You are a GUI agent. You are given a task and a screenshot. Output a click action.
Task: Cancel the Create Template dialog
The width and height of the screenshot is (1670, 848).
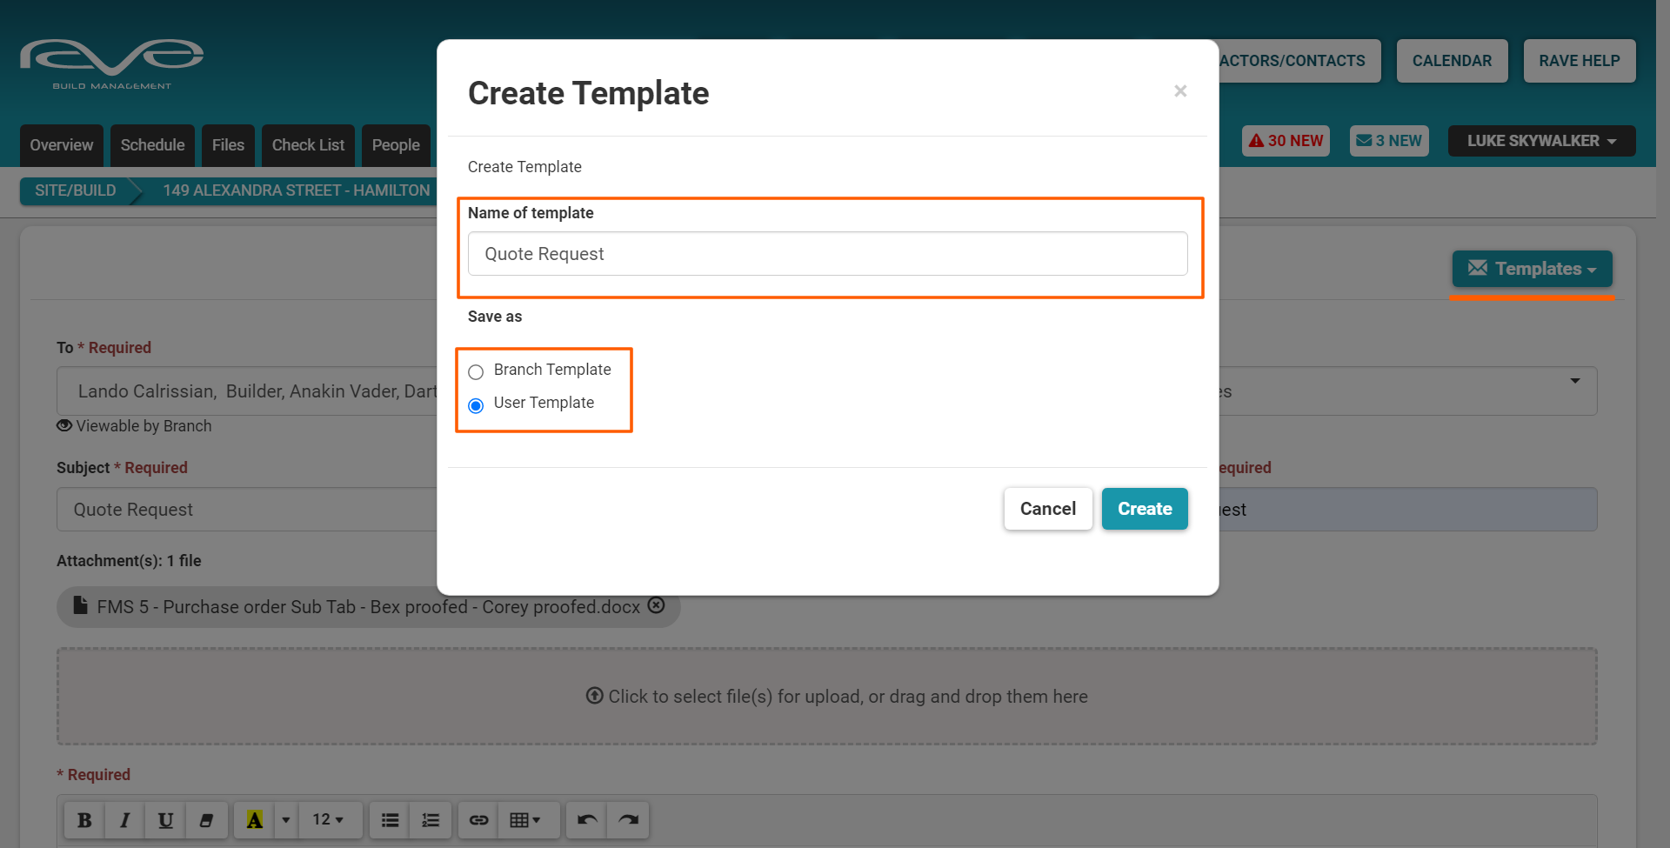click(1047, 509)
